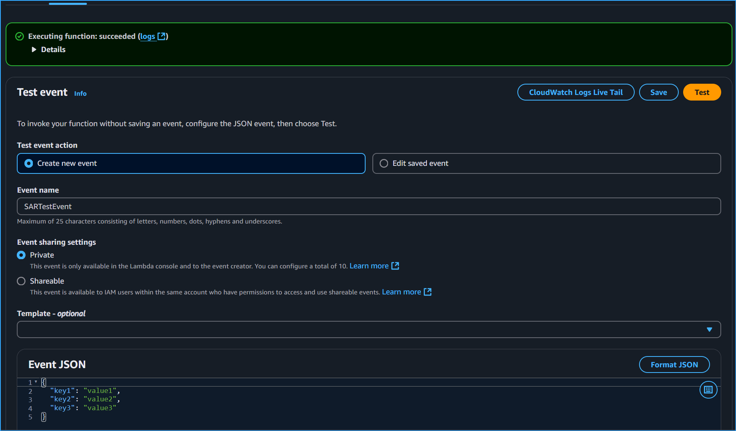Expand the Details disclosure triangle
Screen dimensions: 736x431
(x=34, y=49)
